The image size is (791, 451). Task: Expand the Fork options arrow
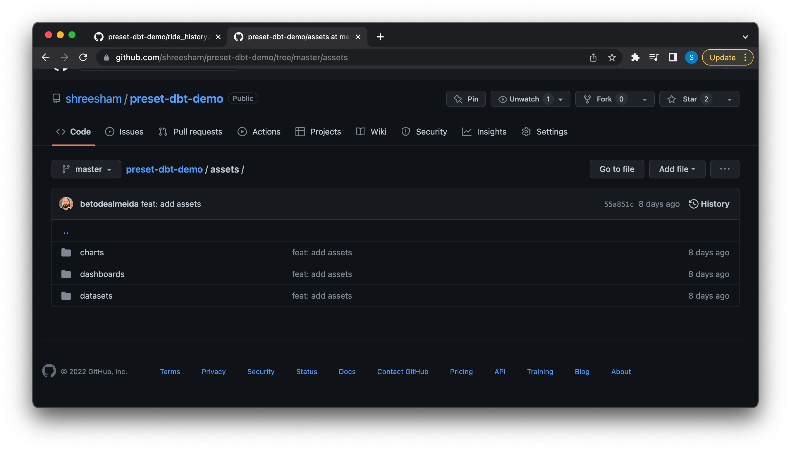click(644, 99)
